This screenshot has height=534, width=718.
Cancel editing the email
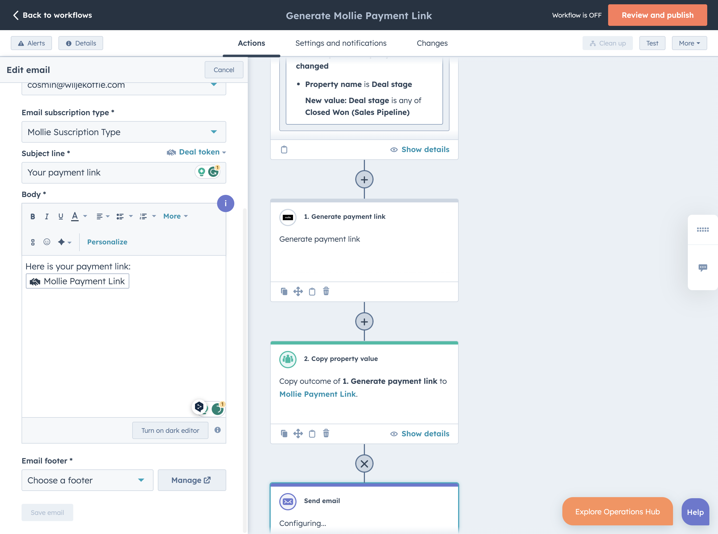click(x=224, y=70)
